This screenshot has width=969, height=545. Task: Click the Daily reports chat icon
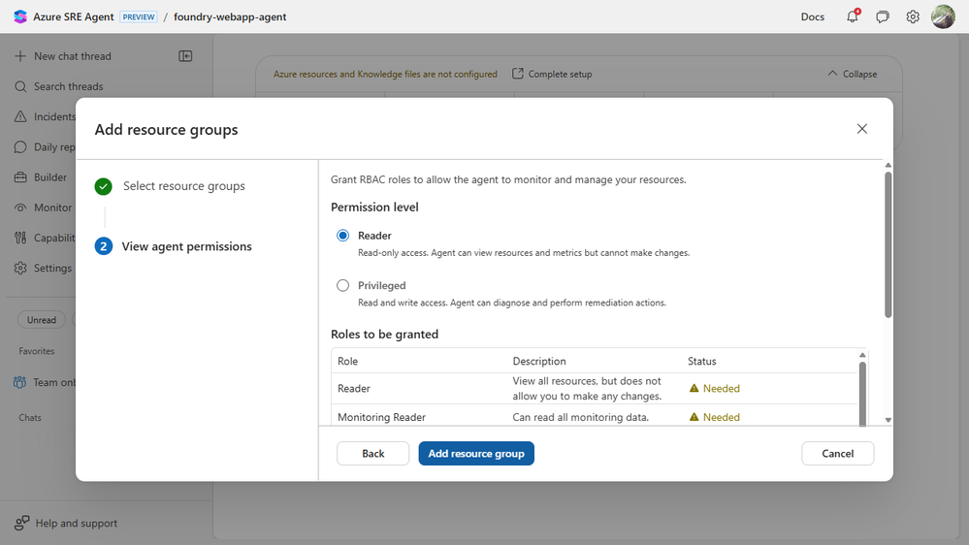pos(20,147)
